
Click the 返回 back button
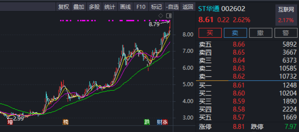coord(187,7)
